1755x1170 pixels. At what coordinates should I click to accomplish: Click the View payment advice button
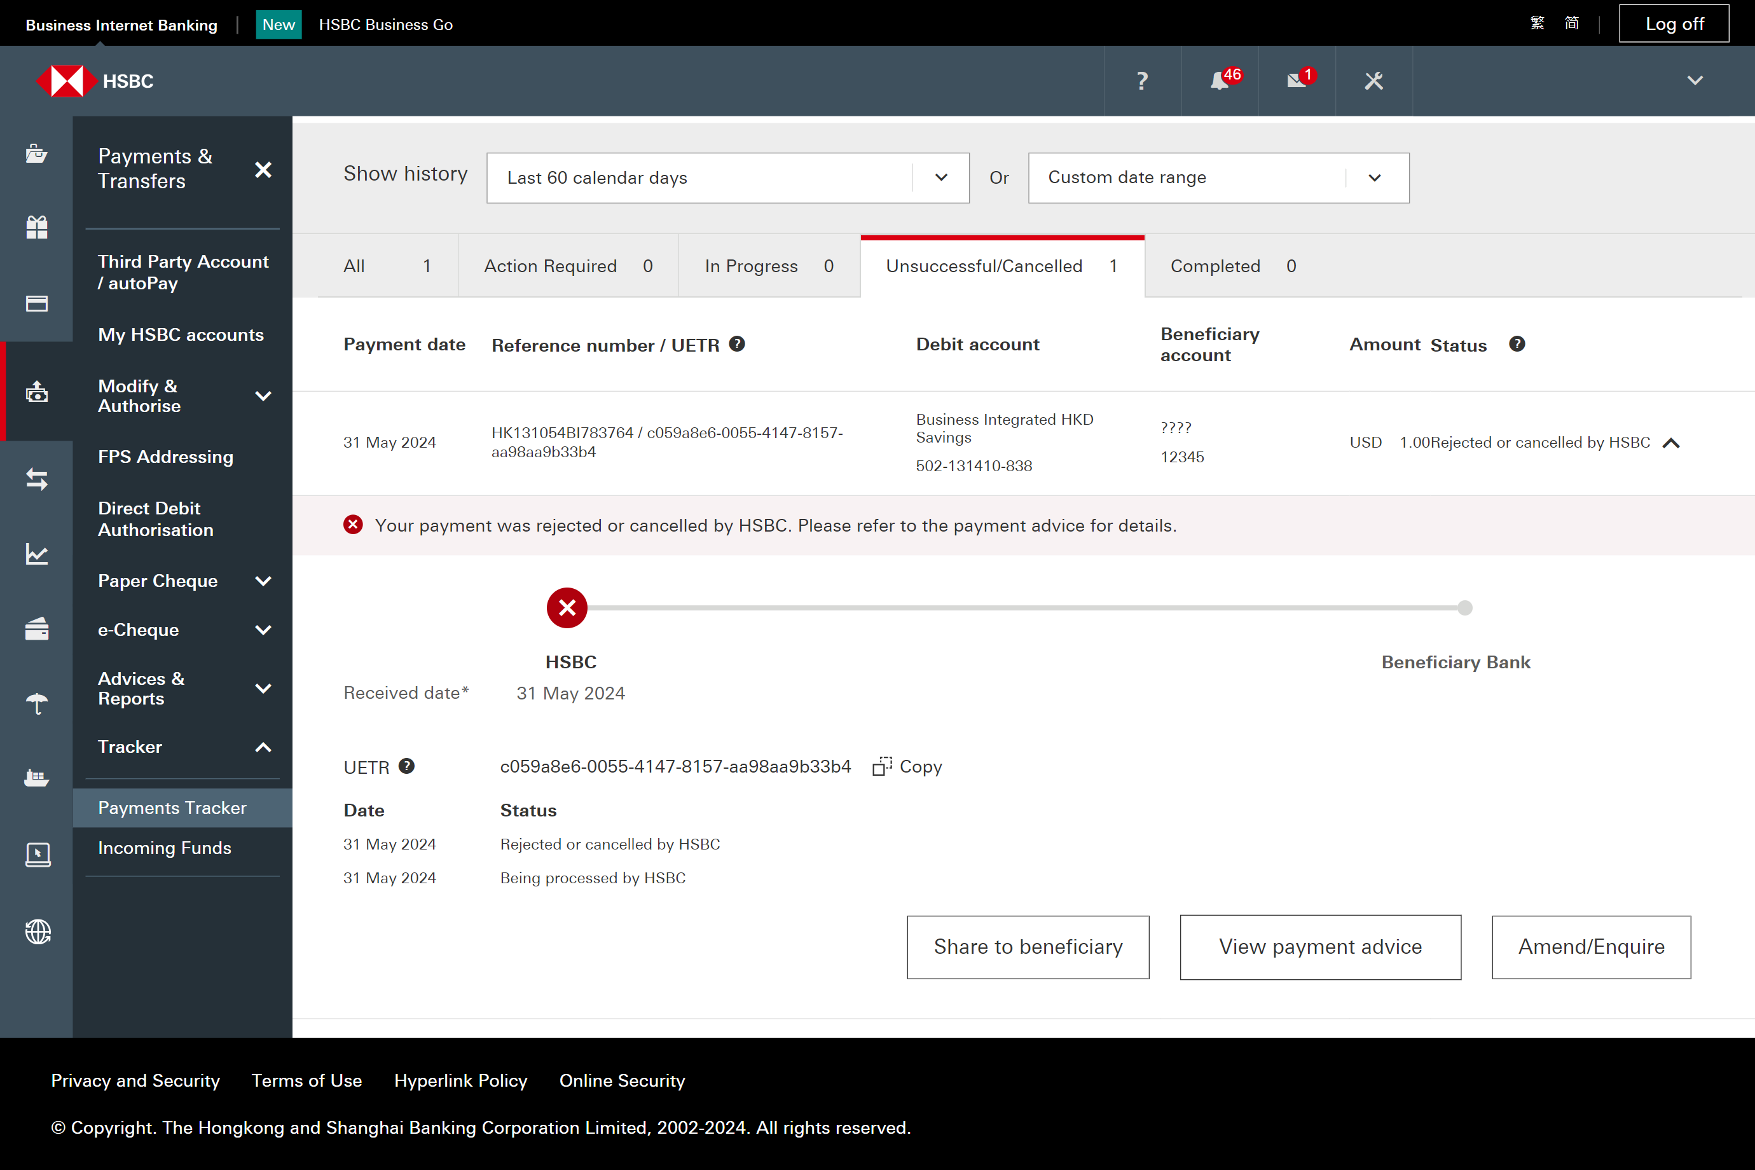tap(1319, 947)
